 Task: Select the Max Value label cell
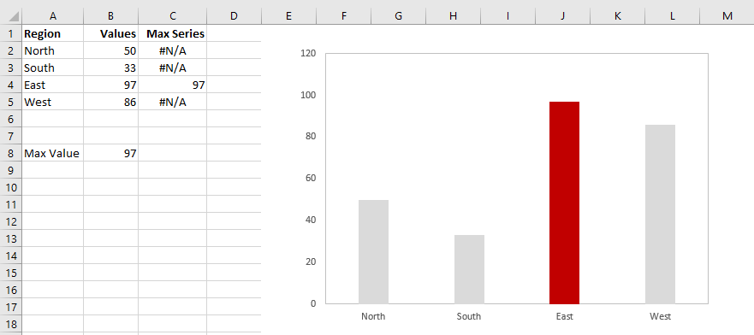[53, 153]
